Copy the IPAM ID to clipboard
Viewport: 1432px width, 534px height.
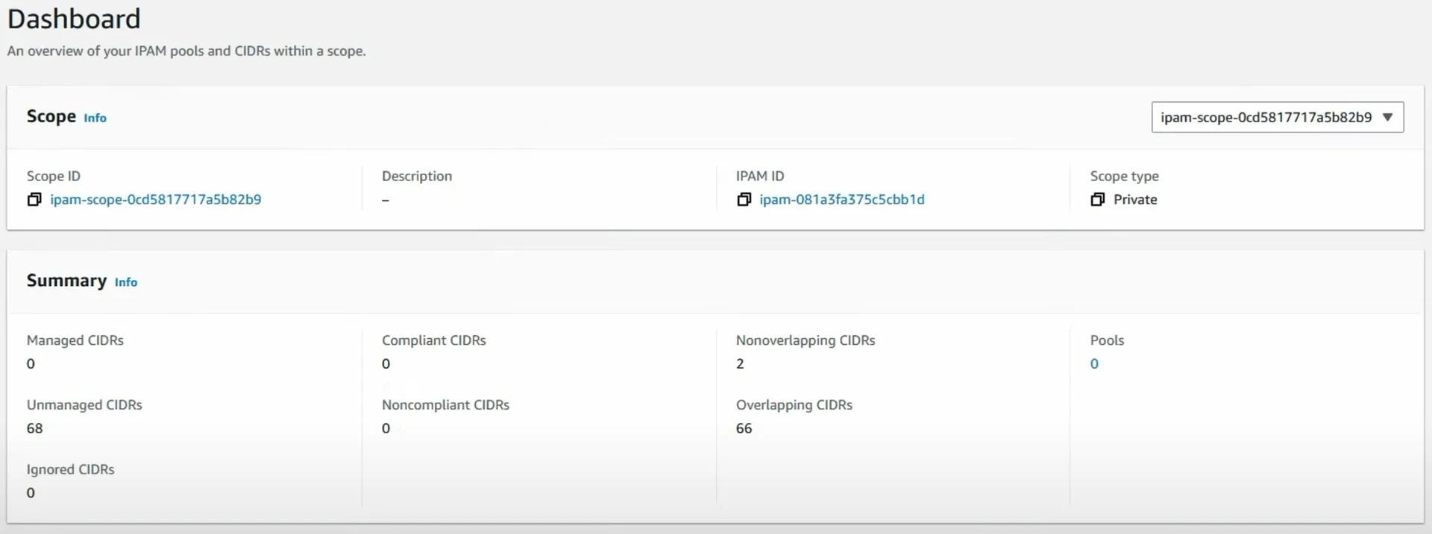[x=744, y=200]
